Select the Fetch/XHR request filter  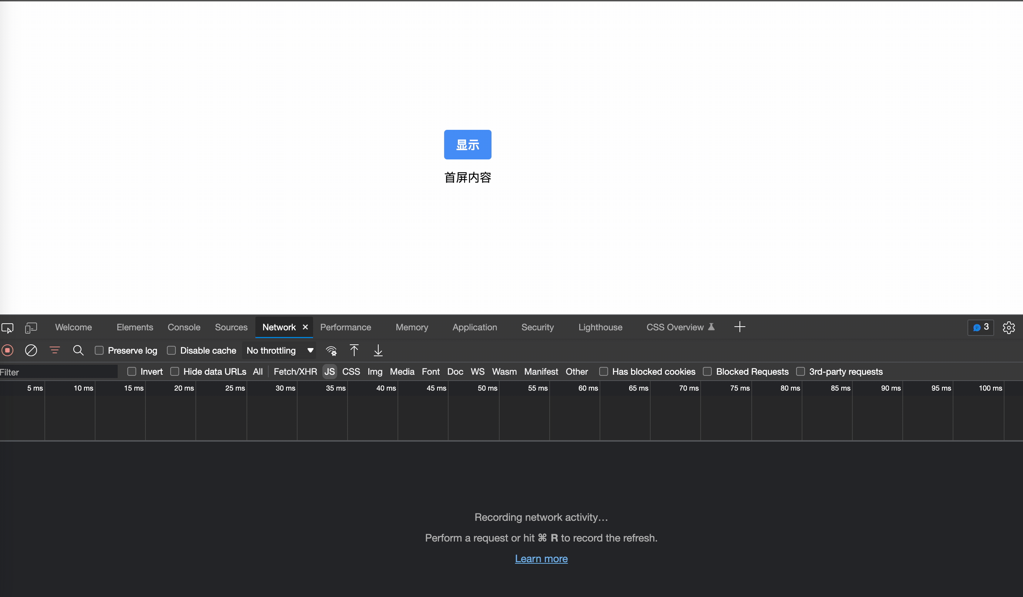point(294,371)
